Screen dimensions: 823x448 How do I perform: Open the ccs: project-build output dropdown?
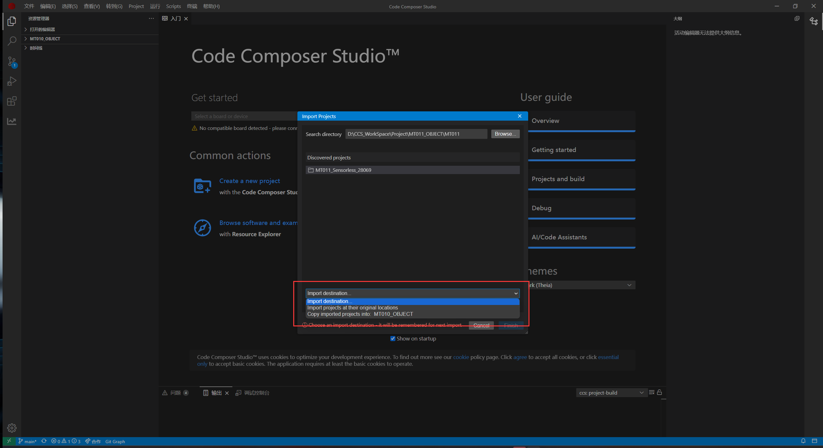tap(611, 393)
